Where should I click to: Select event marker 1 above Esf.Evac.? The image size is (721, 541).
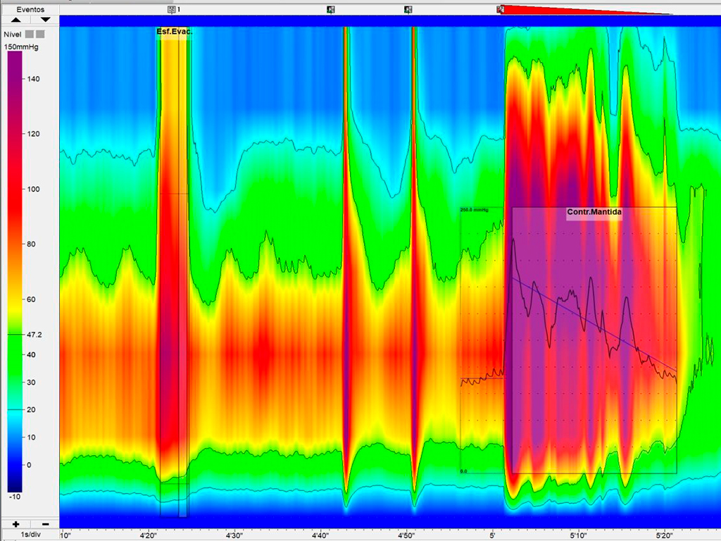(173, 9)
